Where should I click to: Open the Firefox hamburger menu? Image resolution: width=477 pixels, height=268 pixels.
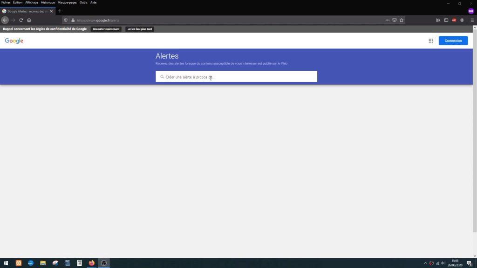tap(472, 20)
